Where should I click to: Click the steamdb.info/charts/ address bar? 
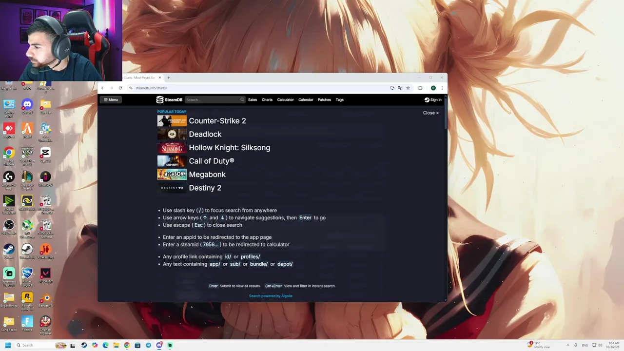(x=258, y=88)
